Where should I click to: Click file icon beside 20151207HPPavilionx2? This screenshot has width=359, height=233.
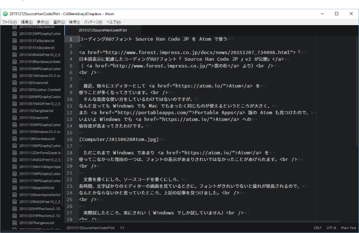point(15,216)
